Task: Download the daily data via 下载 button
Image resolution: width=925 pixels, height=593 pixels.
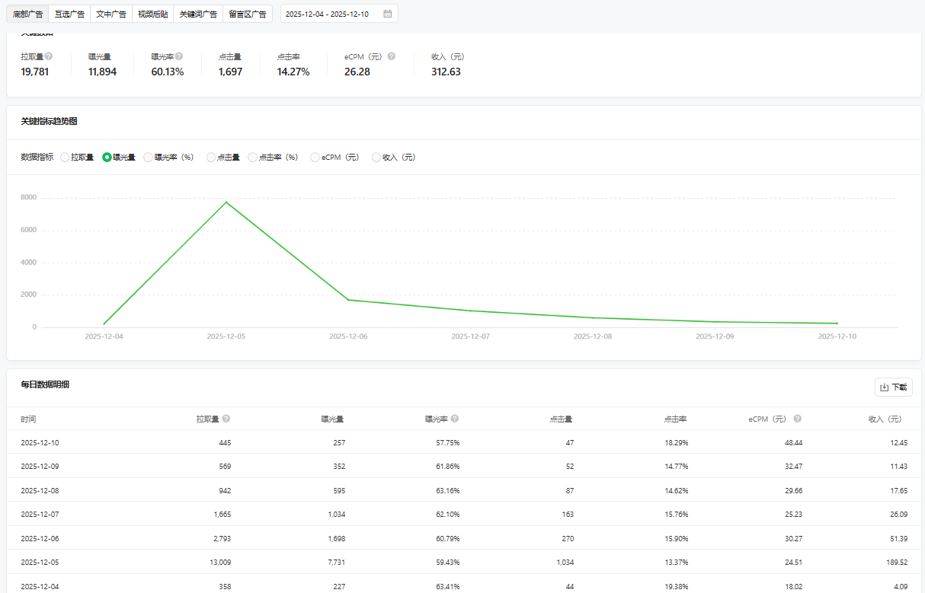Action: [894, 387]
